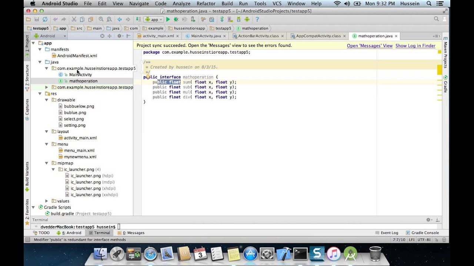Open Project panel gear settings
Image resolution: width=474 pixels, height=266 pixels.
pos(120,36)
